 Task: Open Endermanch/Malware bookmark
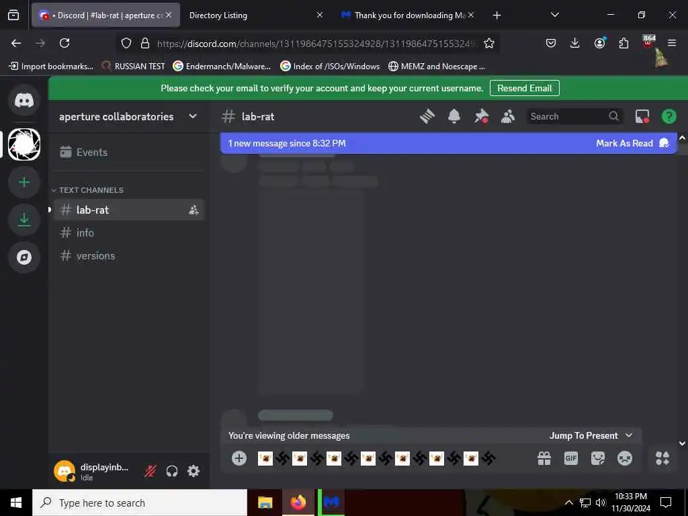tap(222, 67)
